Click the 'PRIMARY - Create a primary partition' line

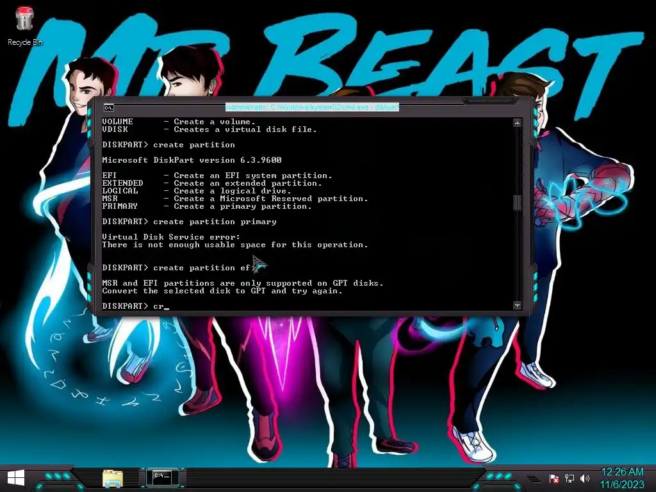pyautogui.click(x=207, y=206)
